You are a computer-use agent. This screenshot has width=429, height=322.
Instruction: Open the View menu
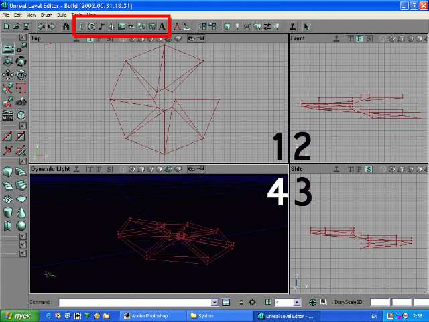(x=32, y=15)
